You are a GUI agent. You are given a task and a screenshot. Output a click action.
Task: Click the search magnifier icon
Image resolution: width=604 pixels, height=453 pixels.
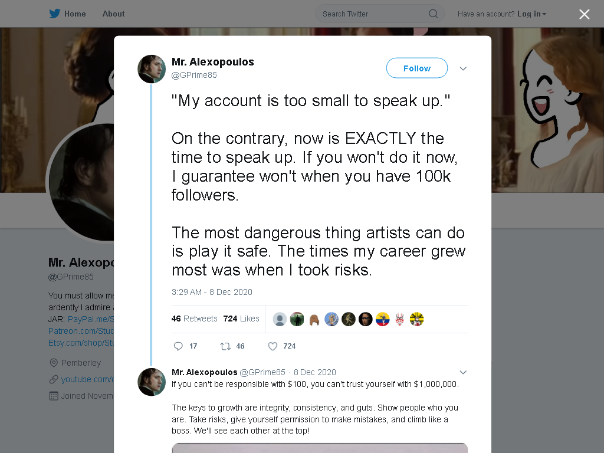point(433,14)
